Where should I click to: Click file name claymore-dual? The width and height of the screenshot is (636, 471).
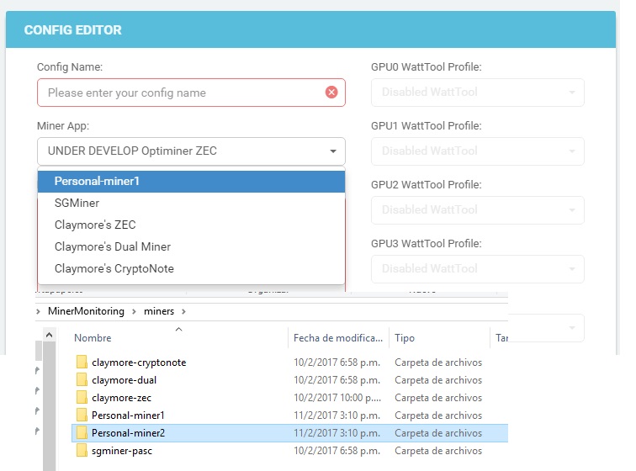[124, 380]
